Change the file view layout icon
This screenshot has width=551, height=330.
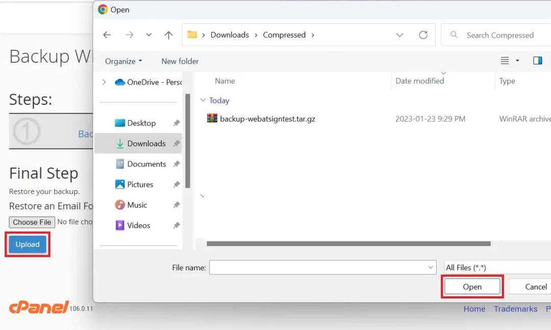[505, 61]
